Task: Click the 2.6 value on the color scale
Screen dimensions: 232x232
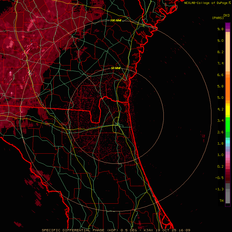Action: point(220,132)
